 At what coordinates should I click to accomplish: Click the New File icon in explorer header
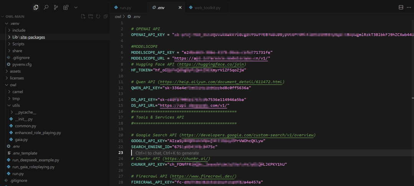[83, 16]
